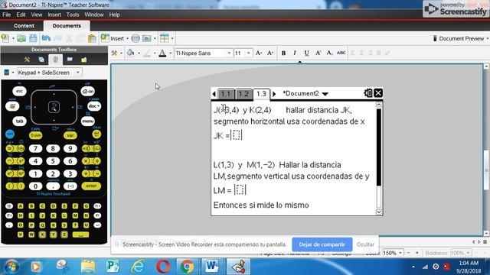Toggle underline formatting
Screen dimensions: 490x275
coord(306,53)
